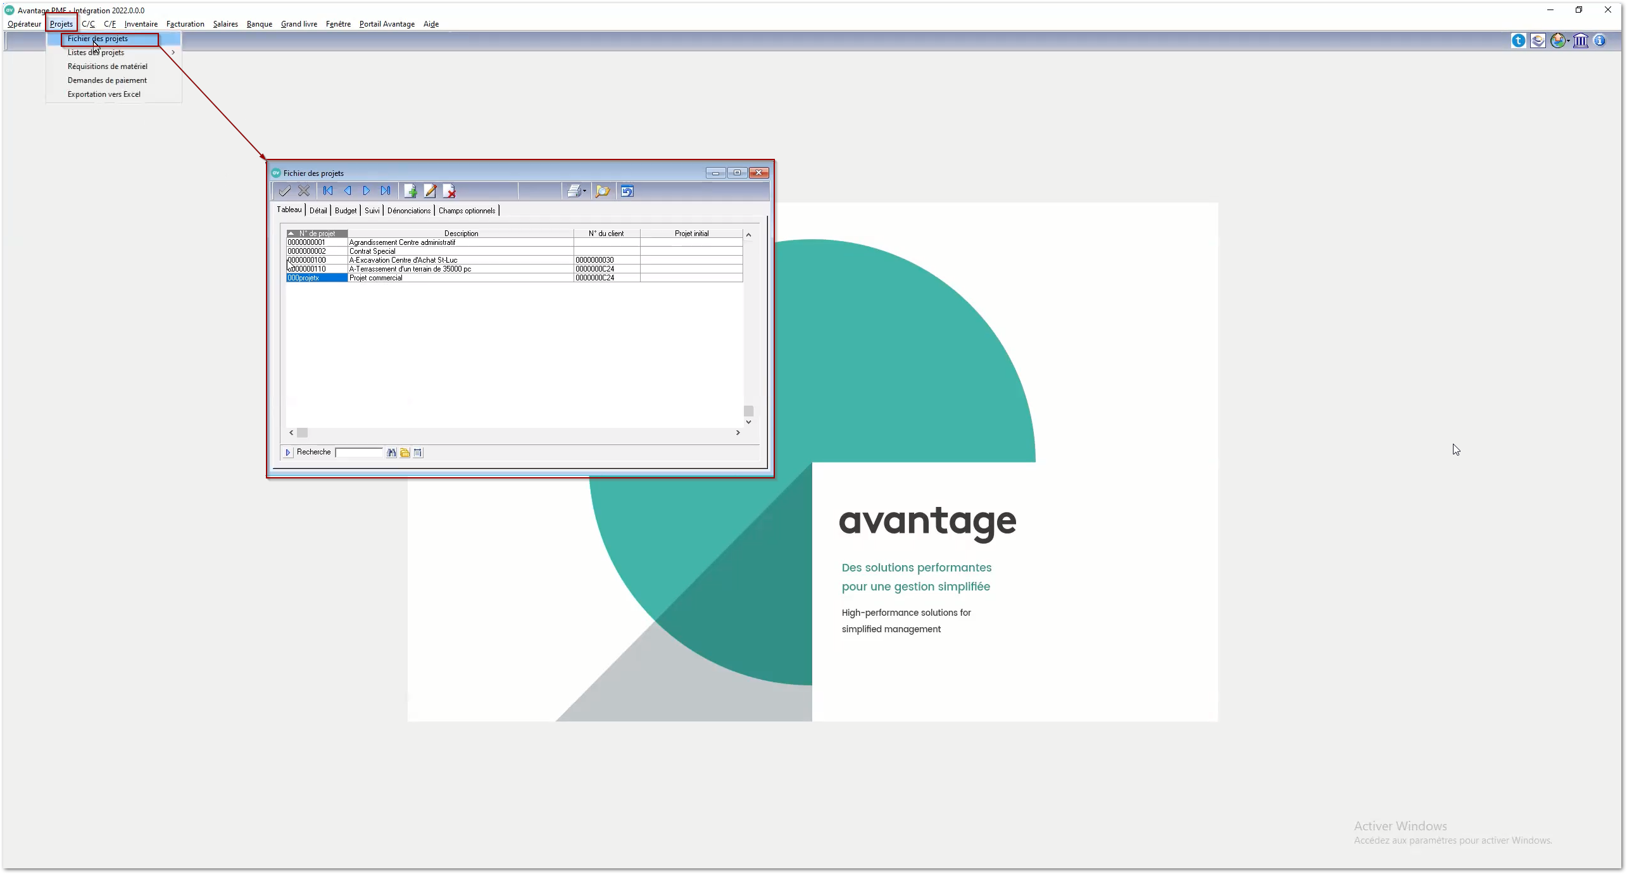Open the Dénonciations tab
Screen dimensions: 1627x874
[x=409, y=211]
